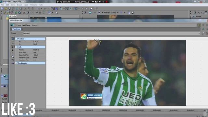Open the Edit menu
208x117 pixels.
(x=7, y=5)
